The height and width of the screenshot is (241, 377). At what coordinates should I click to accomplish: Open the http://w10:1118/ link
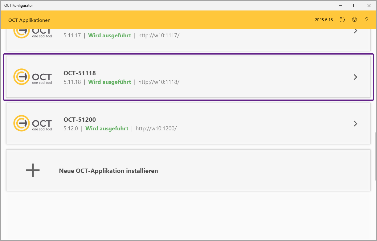point(159,82)
